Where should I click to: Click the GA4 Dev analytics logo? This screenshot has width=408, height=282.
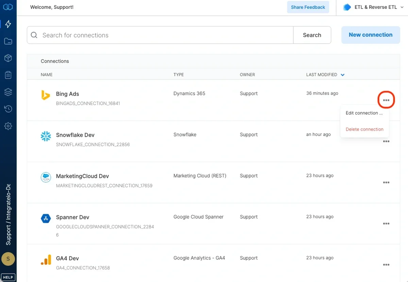click(46, 260)
